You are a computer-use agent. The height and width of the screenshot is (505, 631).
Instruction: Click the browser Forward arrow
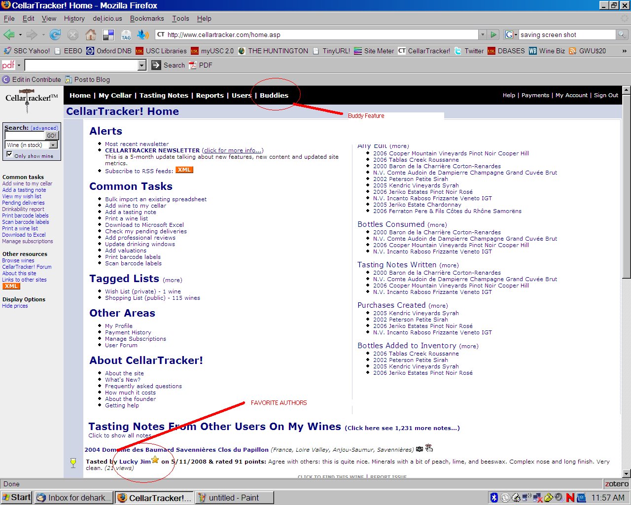[32, 35]
